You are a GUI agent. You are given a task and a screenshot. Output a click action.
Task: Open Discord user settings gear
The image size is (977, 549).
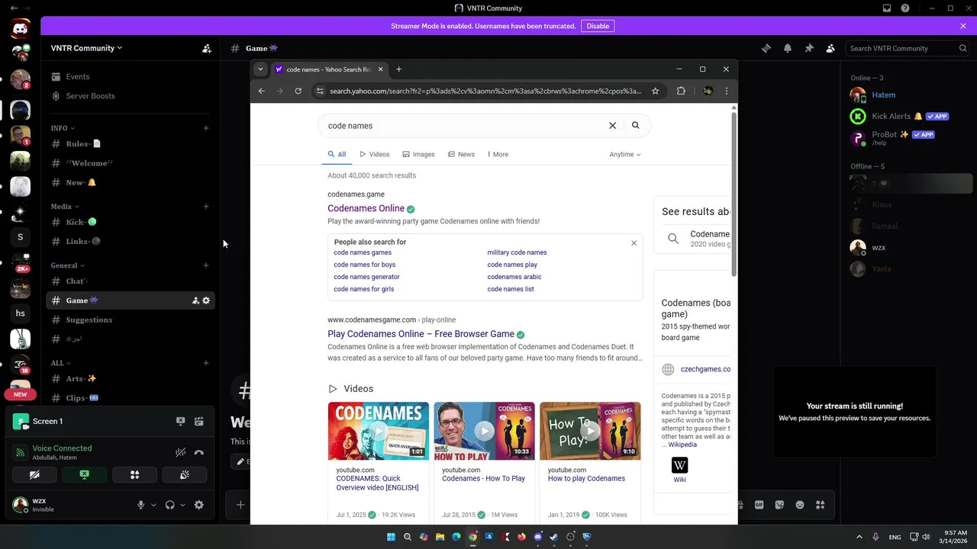(x=199, y=505)
